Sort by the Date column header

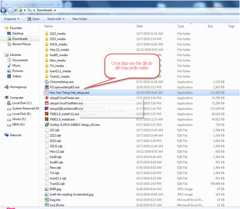[x=140, y=26]
